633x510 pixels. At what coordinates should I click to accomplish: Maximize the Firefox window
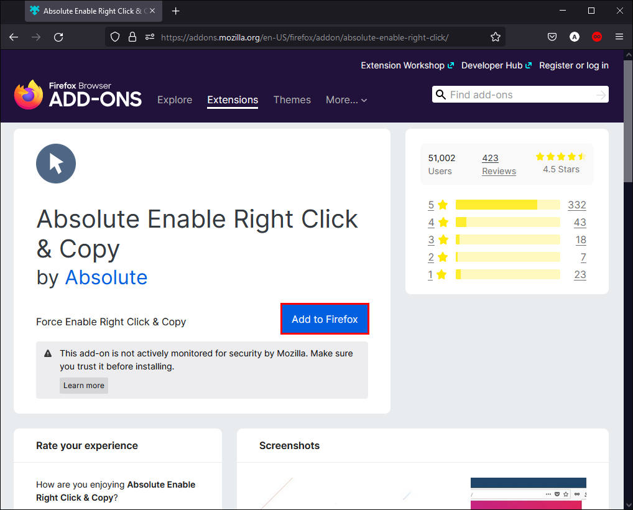pyautogui.click(x=591, y=11)
